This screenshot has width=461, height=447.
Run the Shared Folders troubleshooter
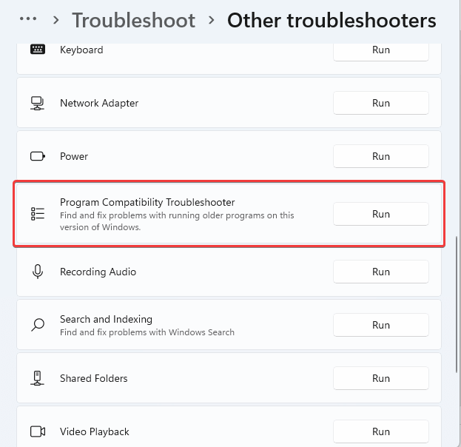click(x=380, y=378)
